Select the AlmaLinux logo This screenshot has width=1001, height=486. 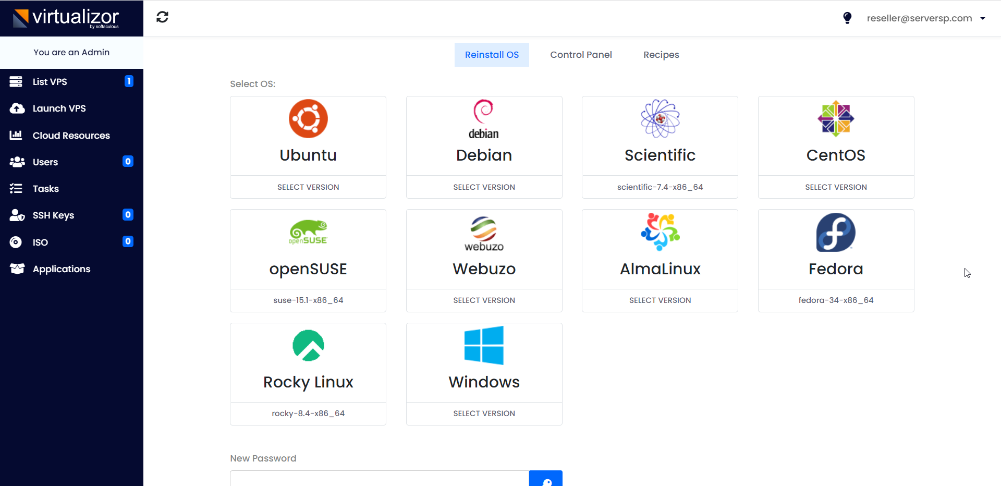660,232
